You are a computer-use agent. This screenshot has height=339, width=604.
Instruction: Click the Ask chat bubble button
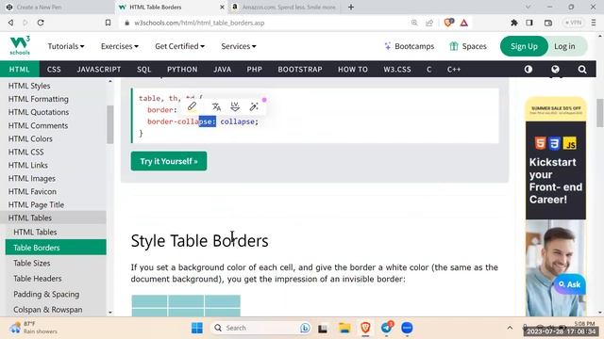[x=570, y=284]
